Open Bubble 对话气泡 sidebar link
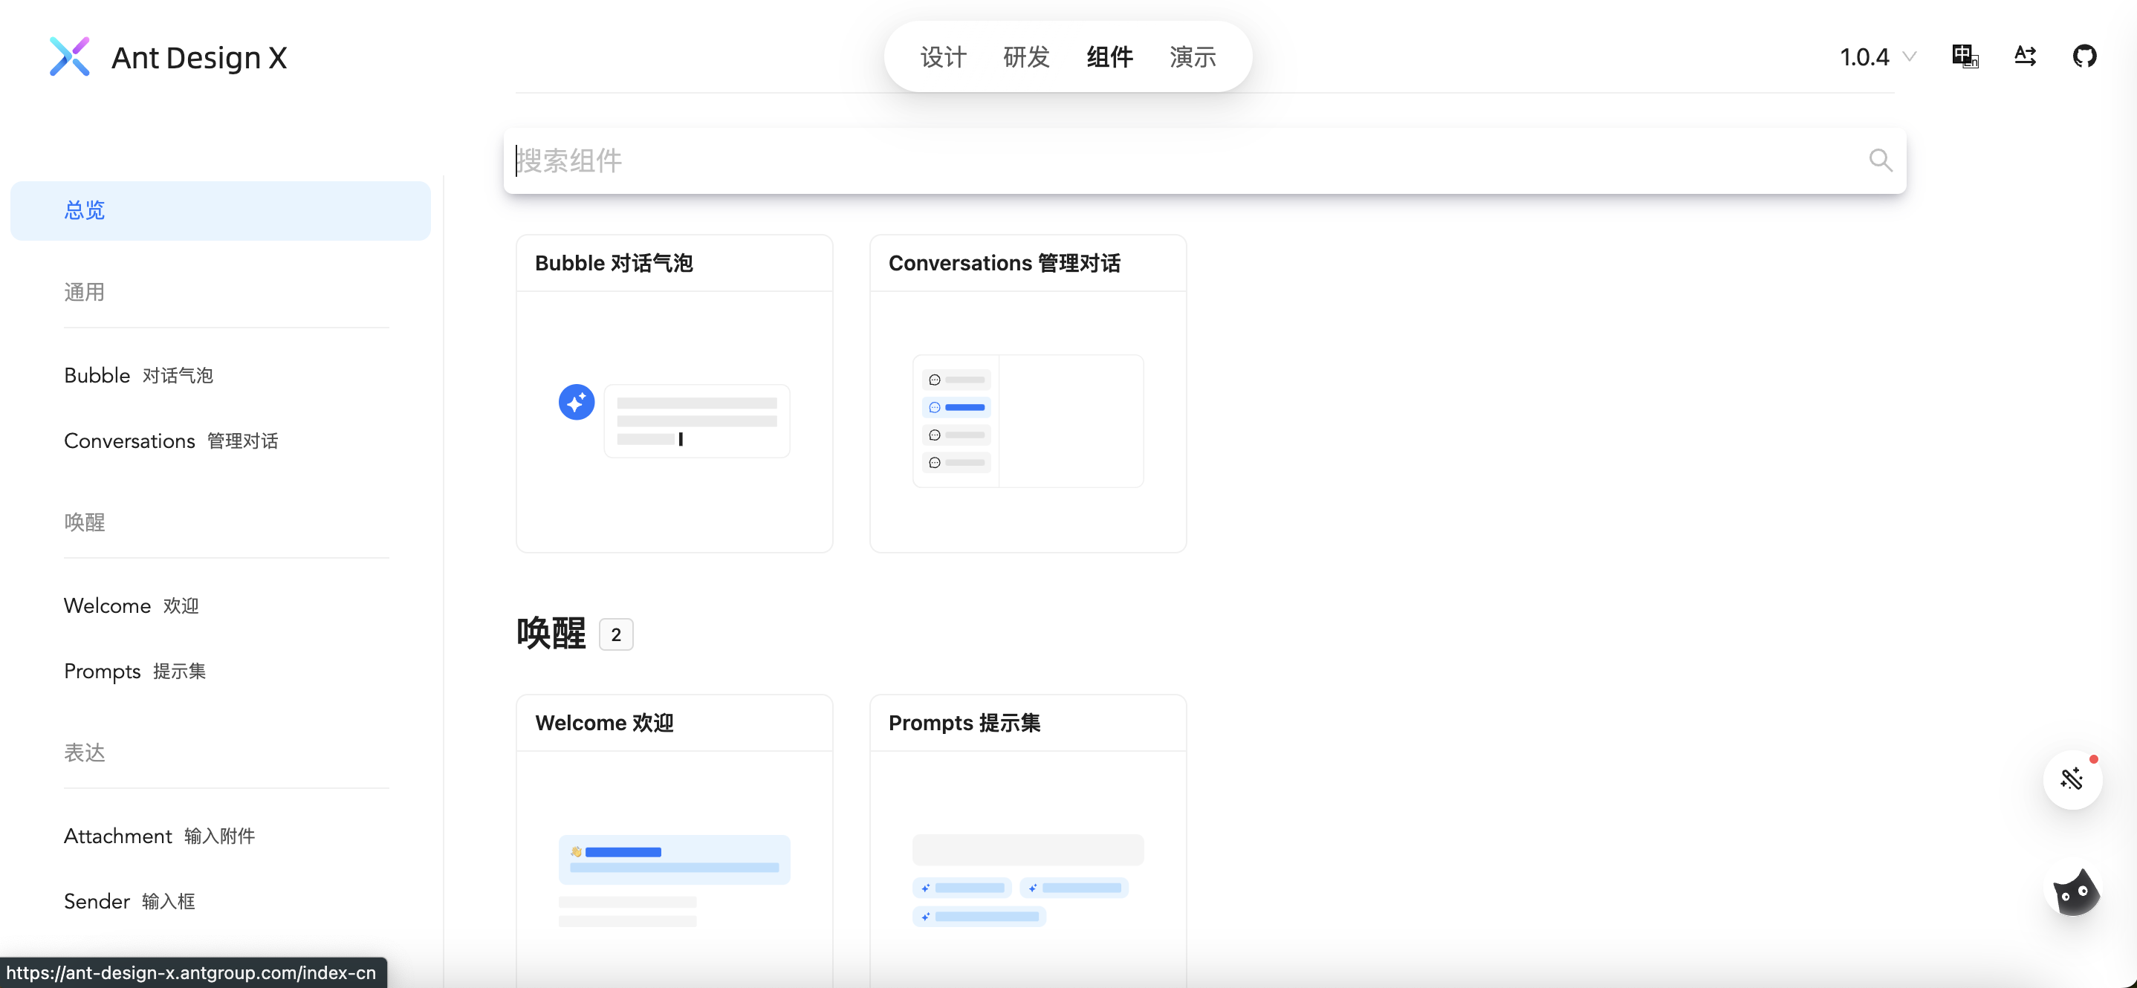This screenshot has width=2137, height=988. tap(138, 376)
